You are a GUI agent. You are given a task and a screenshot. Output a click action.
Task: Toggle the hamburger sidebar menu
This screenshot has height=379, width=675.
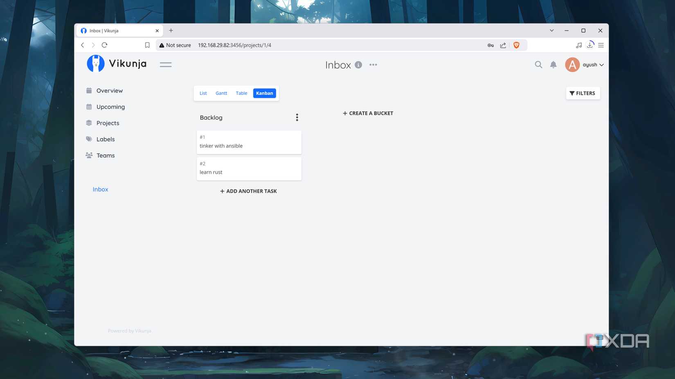(166, 65)
